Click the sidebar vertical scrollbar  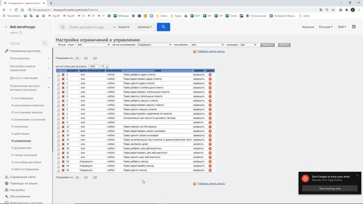pyautogui.click(x=53, y=100)
